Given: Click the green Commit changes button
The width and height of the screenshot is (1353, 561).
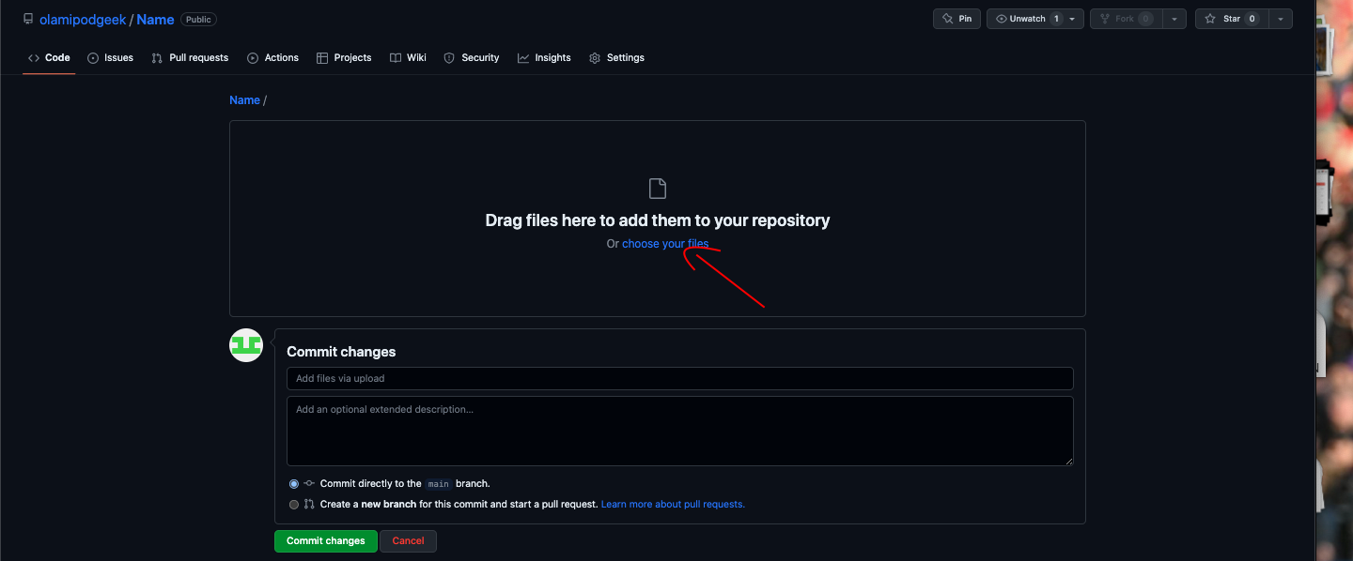Looking at the screenshot, I should click(326, 540).
